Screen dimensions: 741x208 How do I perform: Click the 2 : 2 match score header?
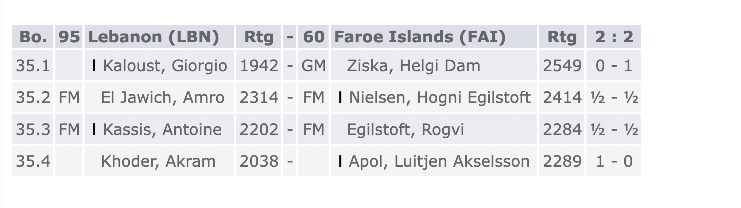[x=614, y=37]
